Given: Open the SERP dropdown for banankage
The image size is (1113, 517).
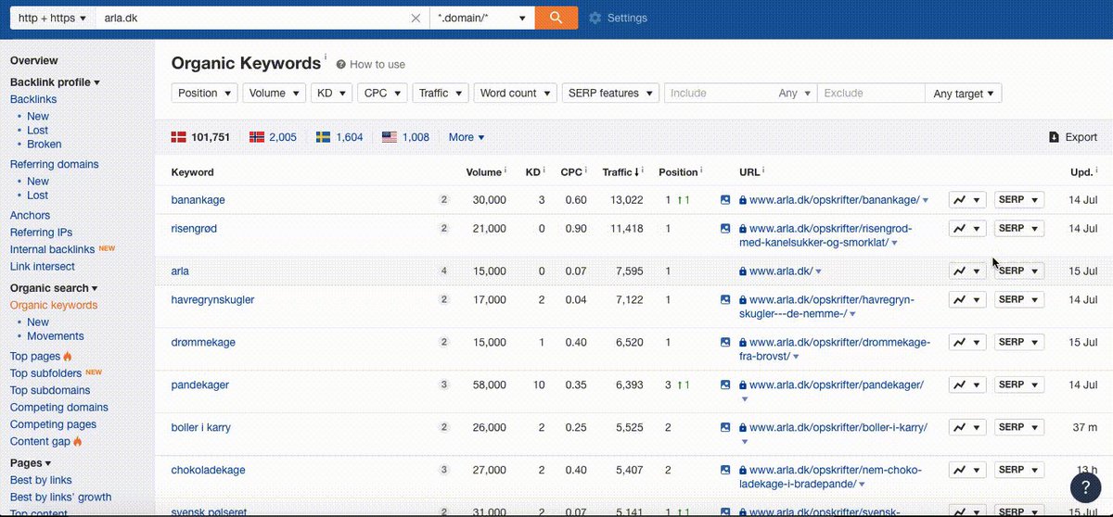Looking at the screenshot, I should pos(1019,200).
